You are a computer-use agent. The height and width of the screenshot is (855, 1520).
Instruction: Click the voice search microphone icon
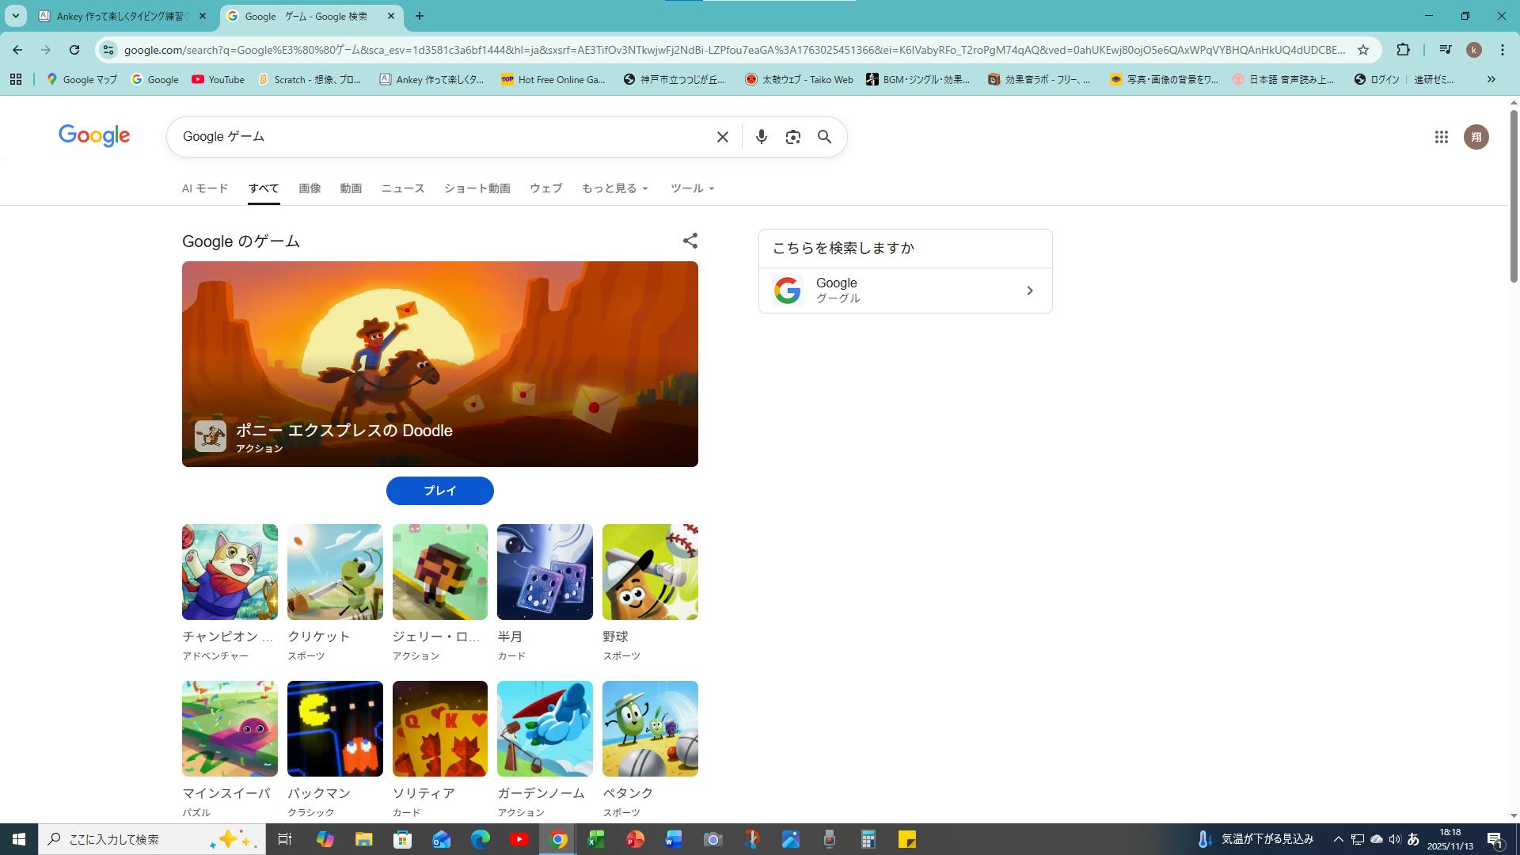point(761,137)
